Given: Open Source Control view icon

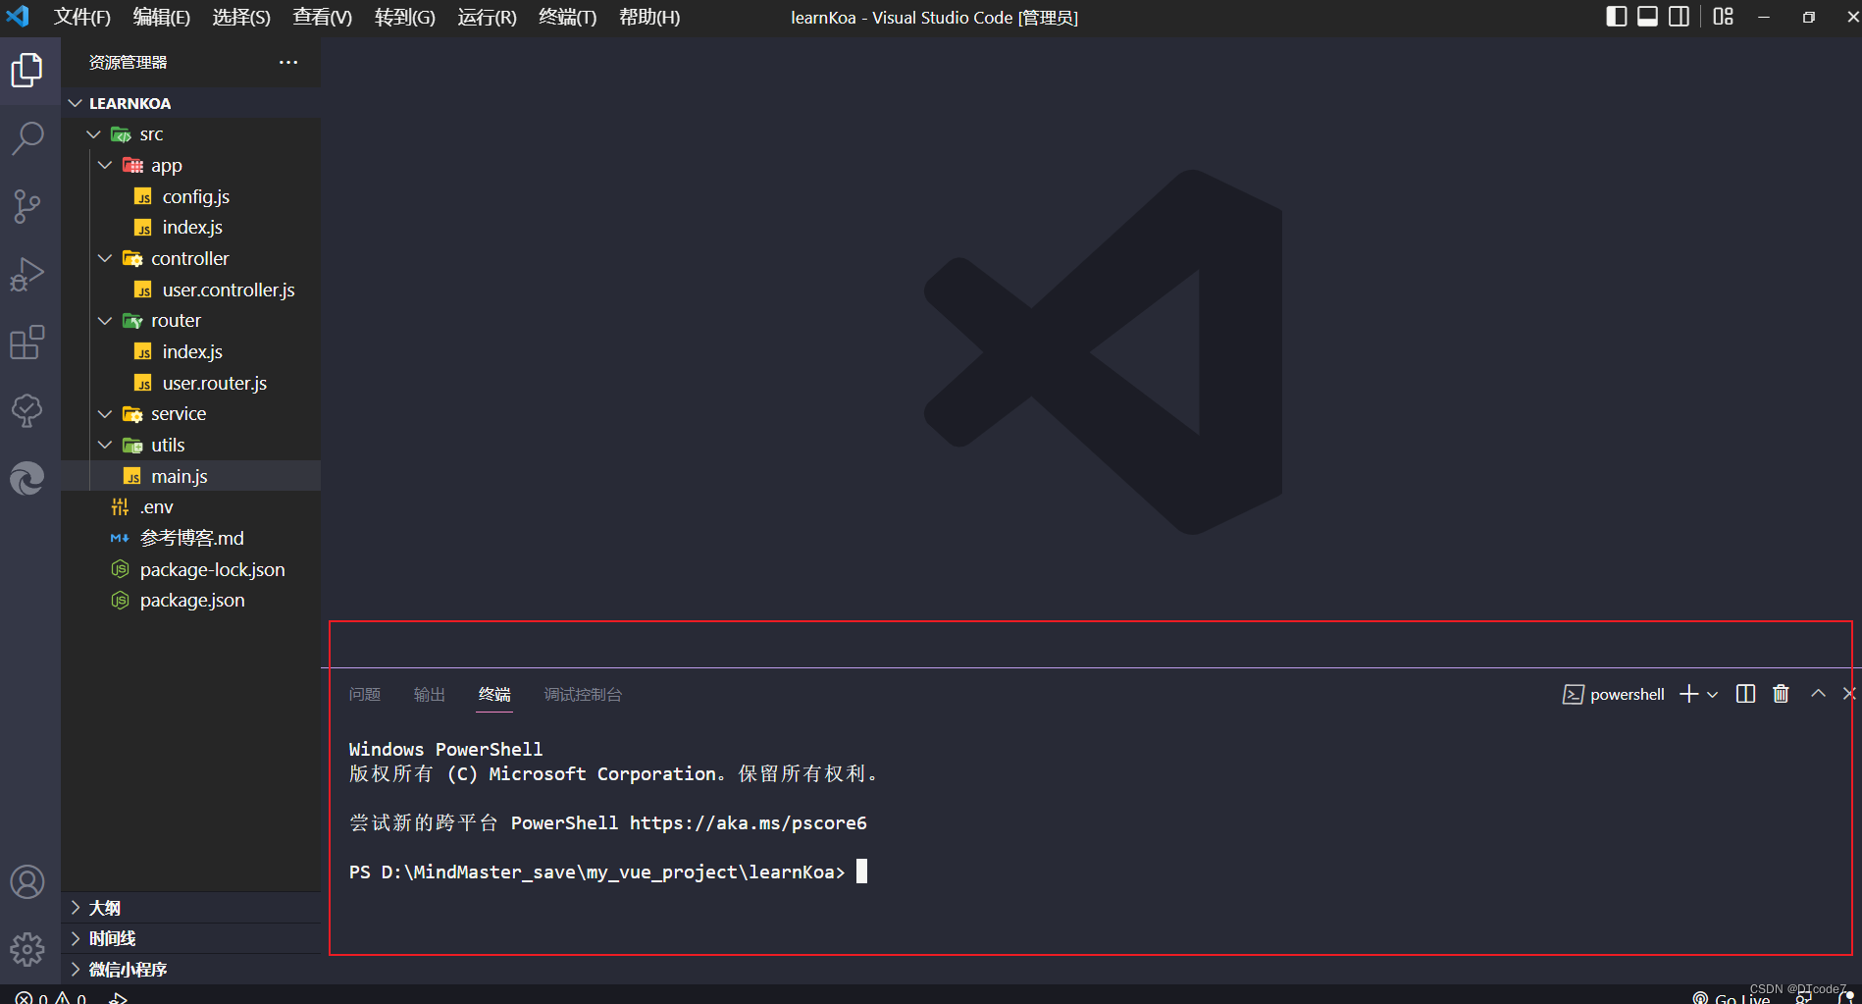Looking at the screenshot, I should point(27,206).
